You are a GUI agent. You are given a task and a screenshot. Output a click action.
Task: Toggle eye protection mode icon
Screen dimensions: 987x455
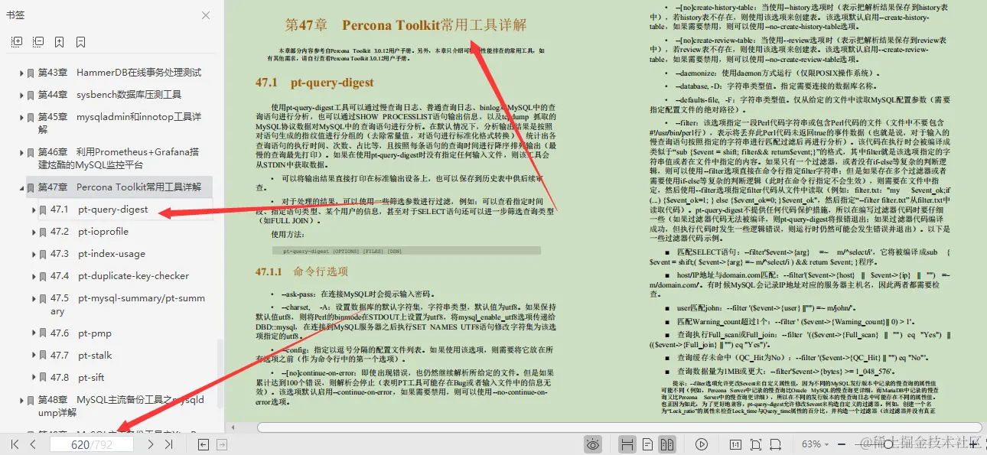593,444
